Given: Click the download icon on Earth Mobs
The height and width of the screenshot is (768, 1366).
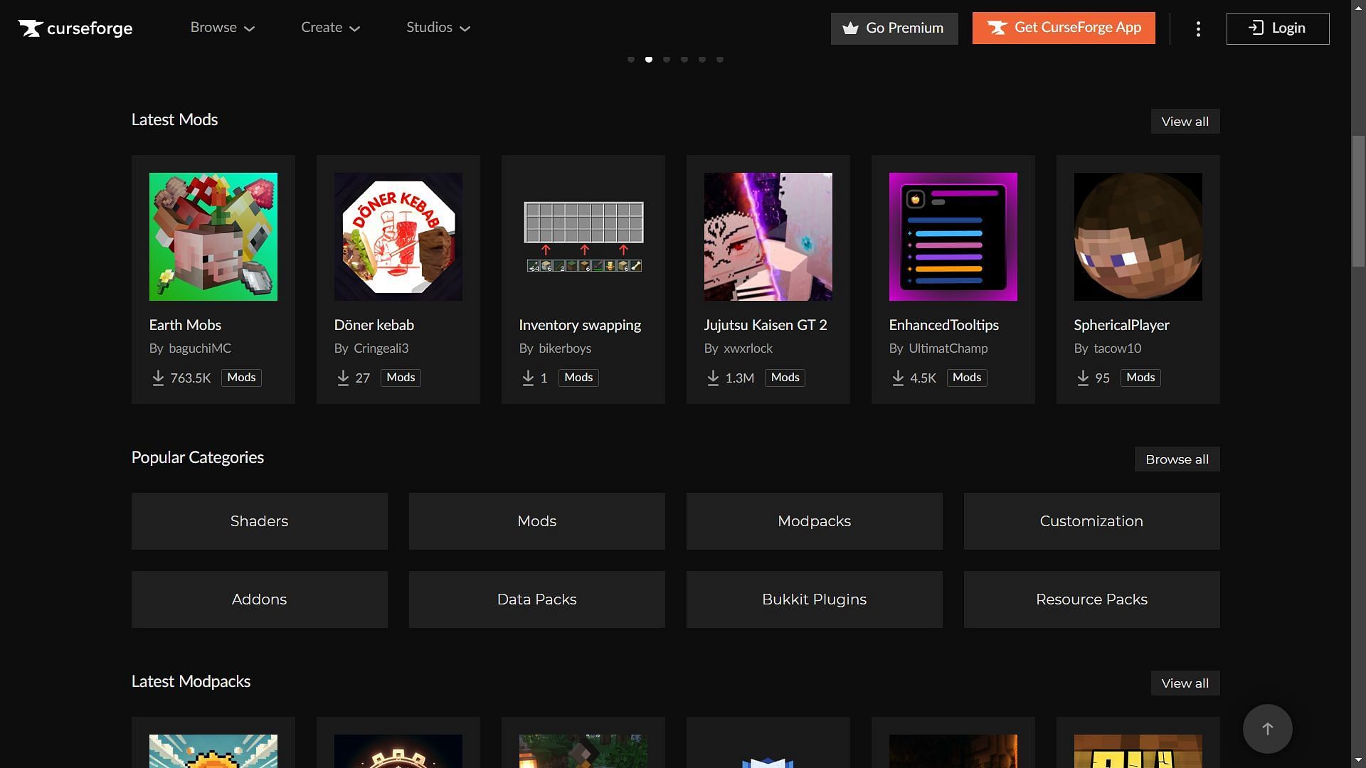Looking at the screenshot, I should [x=156, y=378].
